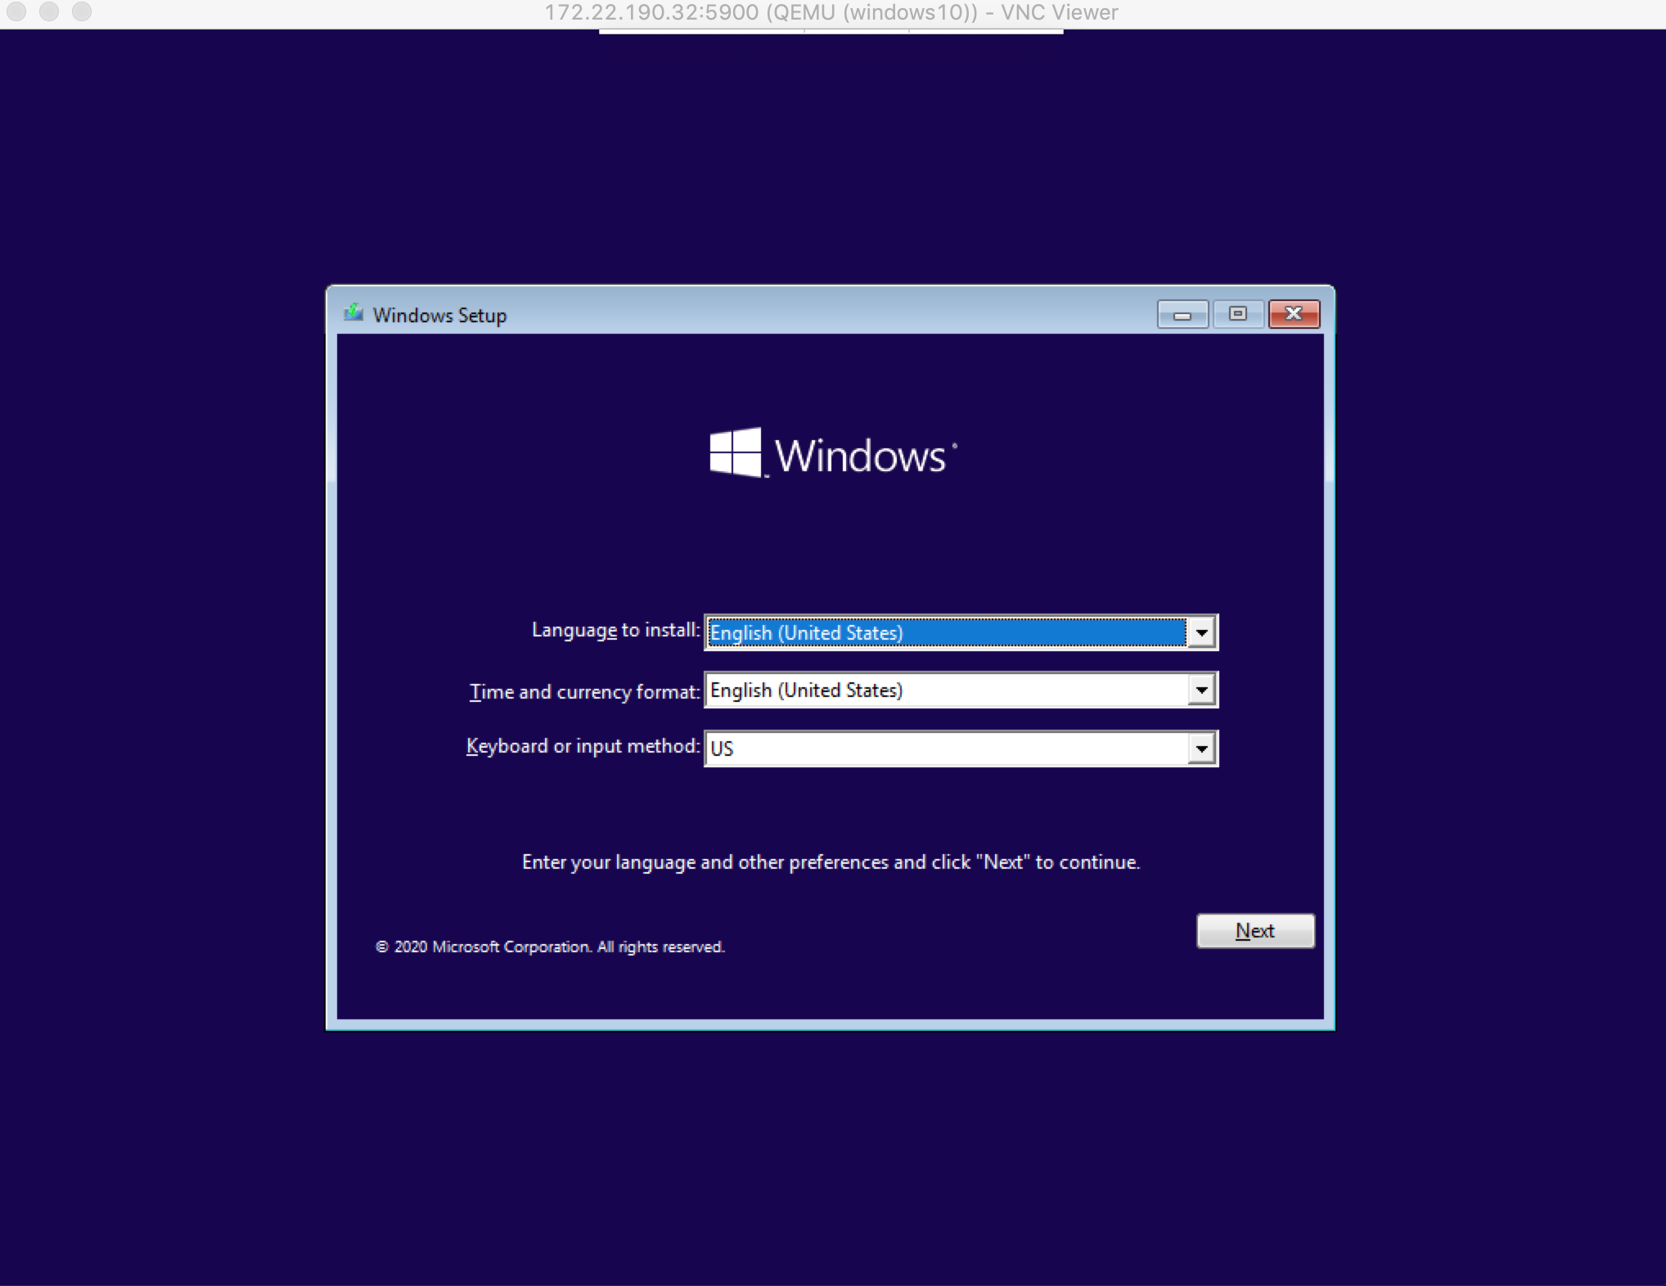
Task: Click the Keyboard or input method label
Action: pos(583,746)
